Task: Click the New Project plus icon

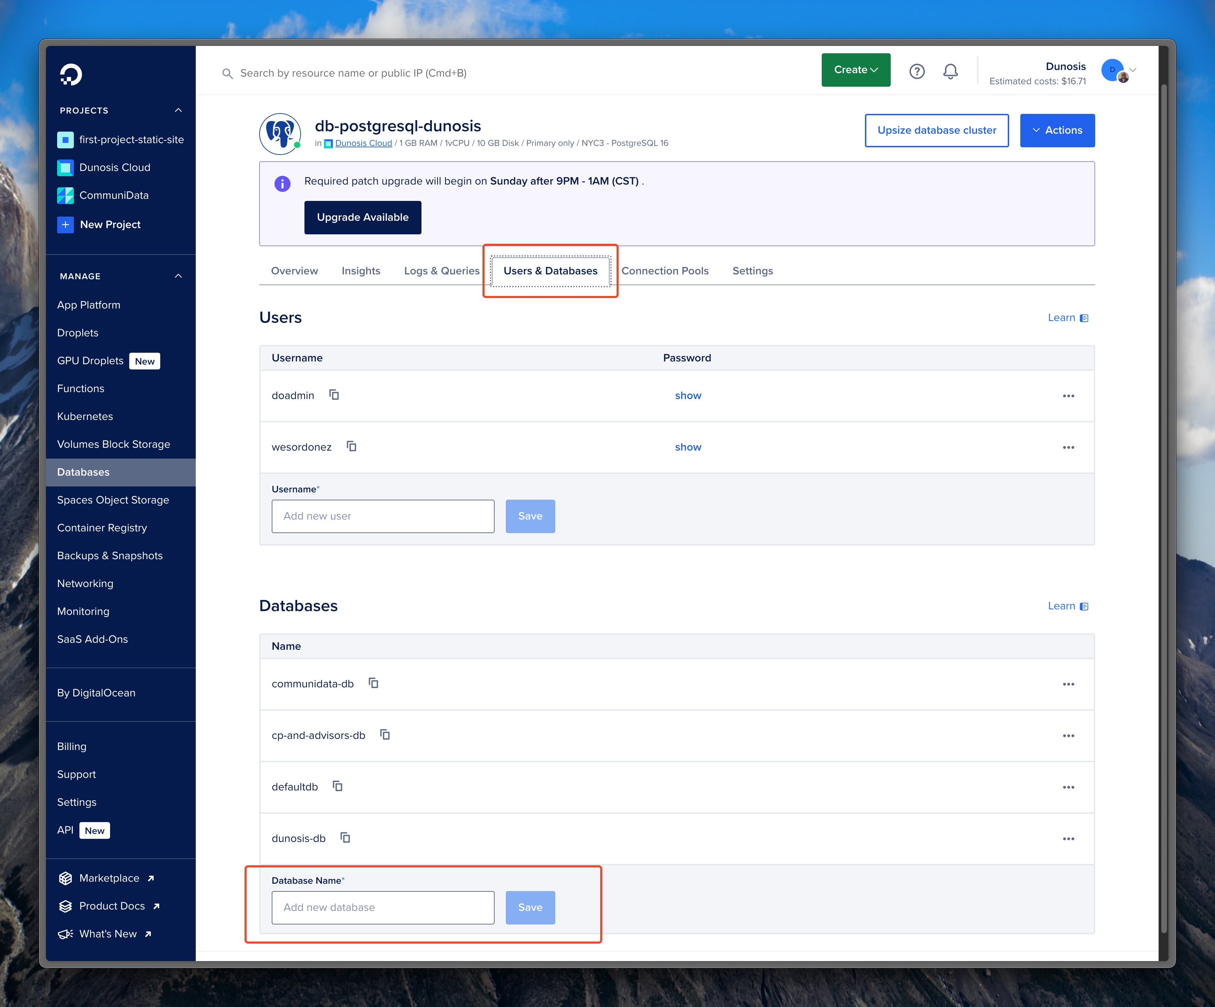Action: click(65, 225)
